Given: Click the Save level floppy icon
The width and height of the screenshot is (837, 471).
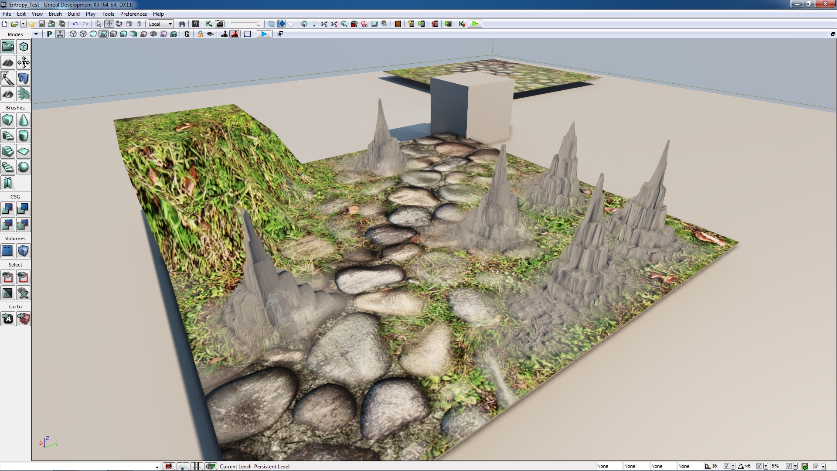Looking at the screenshot, I should (42, 24).
